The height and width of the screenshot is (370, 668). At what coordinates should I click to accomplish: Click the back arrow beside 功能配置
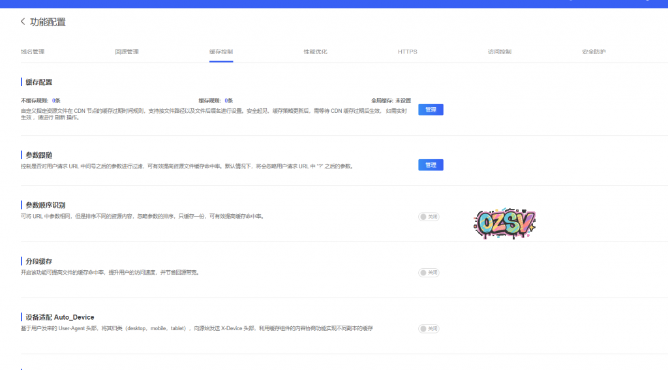(x=23, y=22)
